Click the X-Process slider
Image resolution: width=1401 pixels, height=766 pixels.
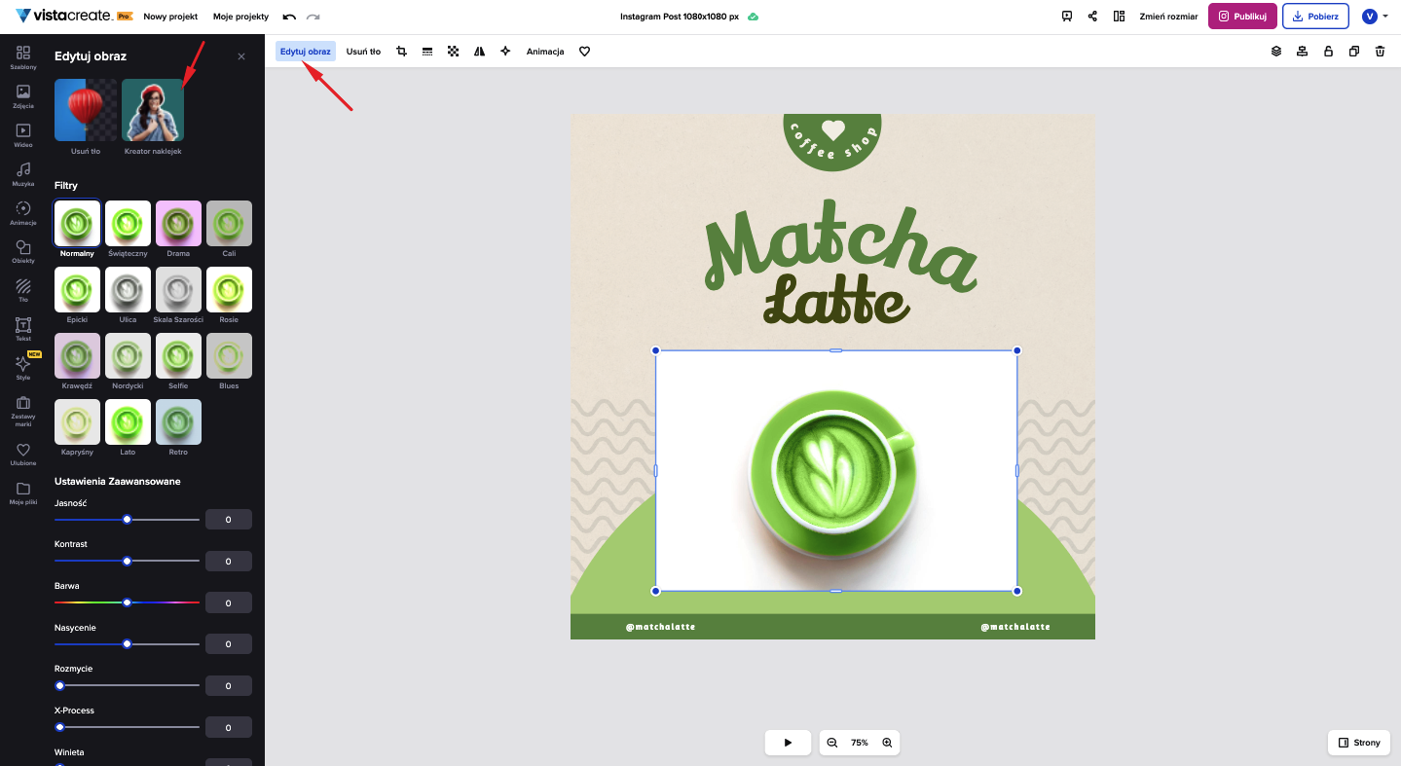pyautogui.click(x=127, y=727)
